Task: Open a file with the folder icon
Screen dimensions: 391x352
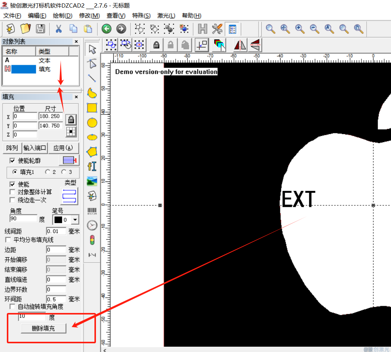Action: pos(25,29)
